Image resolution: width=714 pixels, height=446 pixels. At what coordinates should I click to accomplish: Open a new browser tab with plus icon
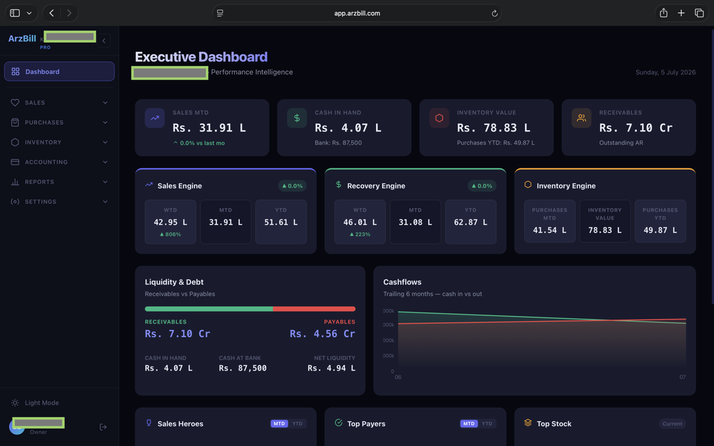[681, 13]
